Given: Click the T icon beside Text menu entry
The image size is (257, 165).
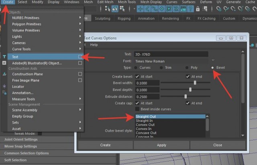Looking at the screenshot, I should pos(4,57).
